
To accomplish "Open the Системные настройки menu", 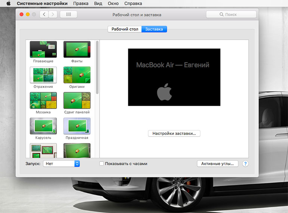I will [42, 3].
